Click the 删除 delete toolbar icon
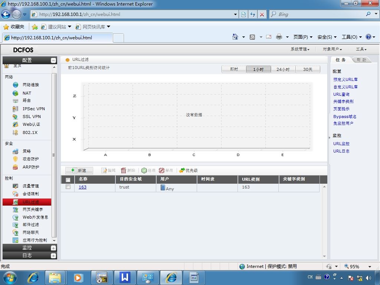 124,170
